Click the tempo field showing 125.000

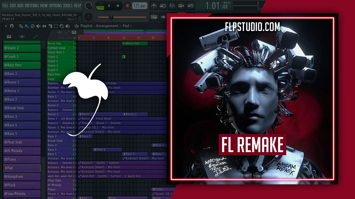click(140, 6)
